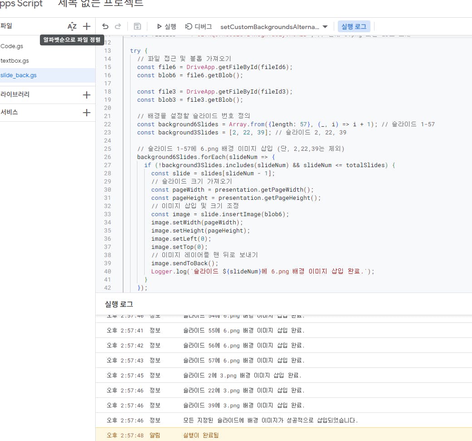Place cursor on line 18 file3 declaration
472x441 pixels.
click(x=214, y=91)
